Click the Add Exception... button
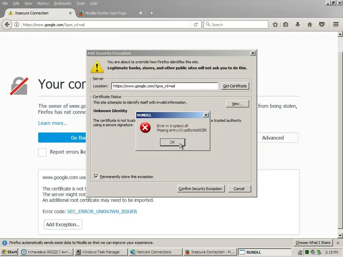Screen dimensions: 343x257 pos(63,225)
